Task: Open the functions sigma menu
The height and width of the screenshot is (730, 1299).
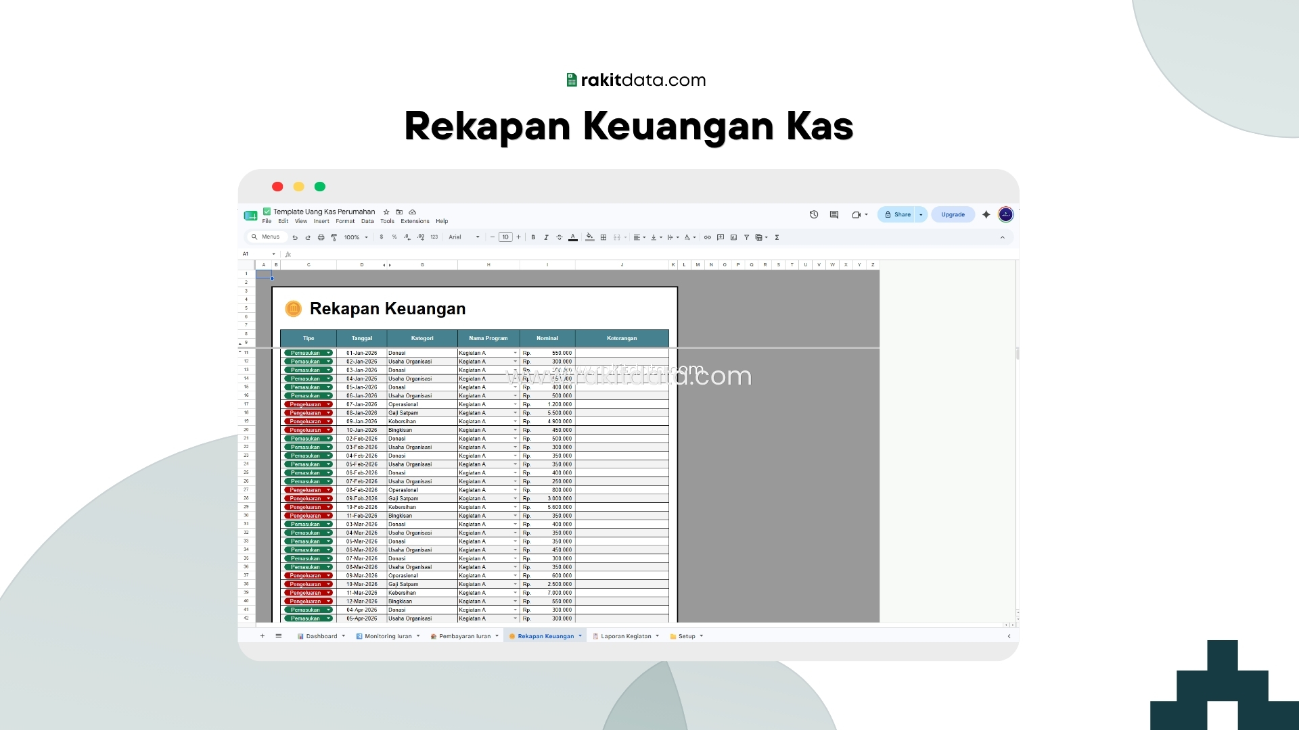Action: (x=777, y=237)
